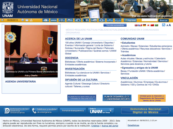Click the search text field
The width and height of the screenshot is (173, 129).
[x=150, y=20]
